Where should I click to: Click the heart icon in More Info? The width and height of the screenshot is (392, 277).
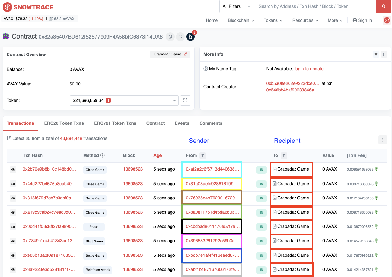pyautogui.click(x=376, y=54)
